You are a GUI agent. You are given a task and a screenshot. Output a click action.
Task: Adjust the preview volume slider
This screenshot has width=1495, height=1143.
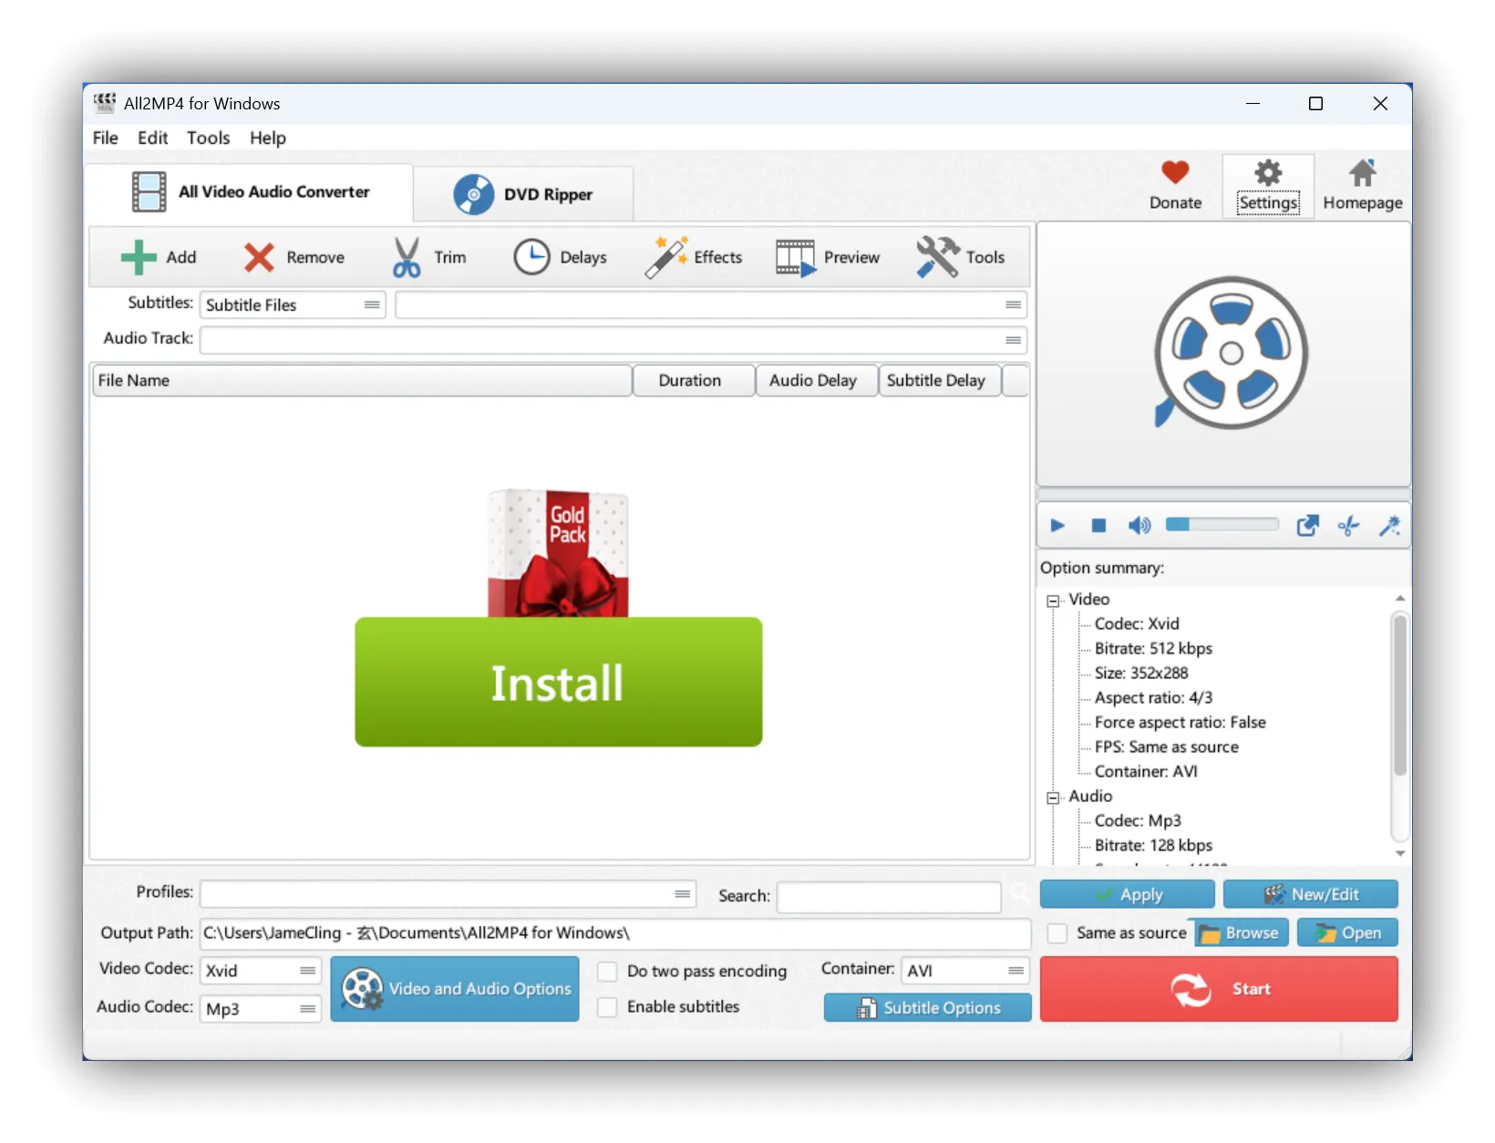(1222, 525)
